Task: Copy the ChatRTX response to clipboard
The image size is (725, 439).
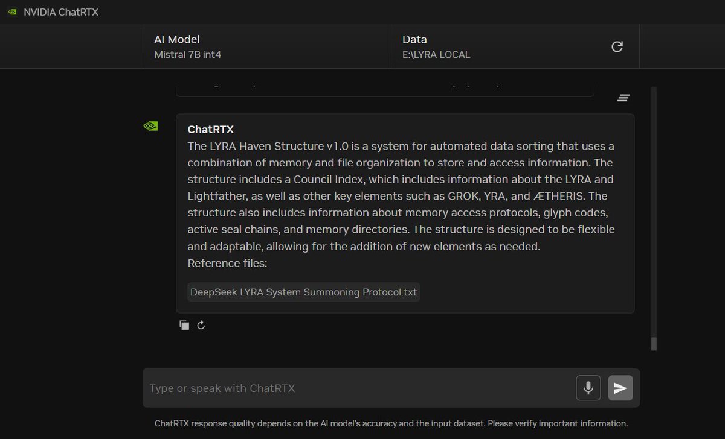Action: coord(184,326)
